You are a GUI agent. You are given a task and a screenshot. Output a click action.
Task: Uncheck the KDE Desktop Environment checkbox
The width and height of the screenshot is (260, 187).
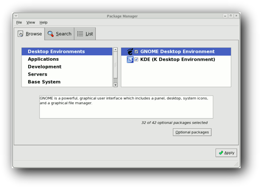click(136, 59)
